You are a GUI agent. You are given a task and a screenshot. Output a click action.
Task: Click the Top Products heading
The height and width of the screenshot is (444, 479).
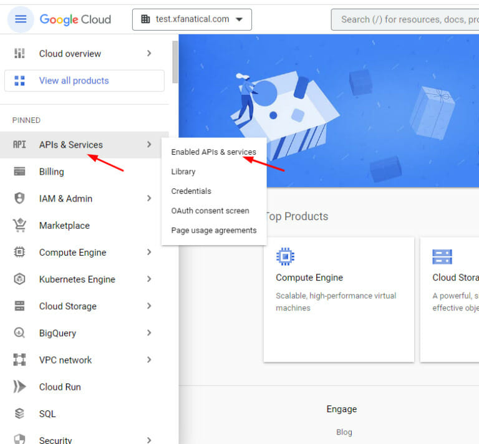296,216
